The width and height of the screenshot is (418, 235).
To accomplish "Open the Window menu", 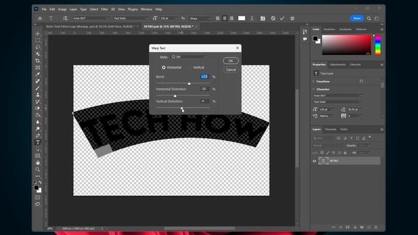I will tap(146, 9).
